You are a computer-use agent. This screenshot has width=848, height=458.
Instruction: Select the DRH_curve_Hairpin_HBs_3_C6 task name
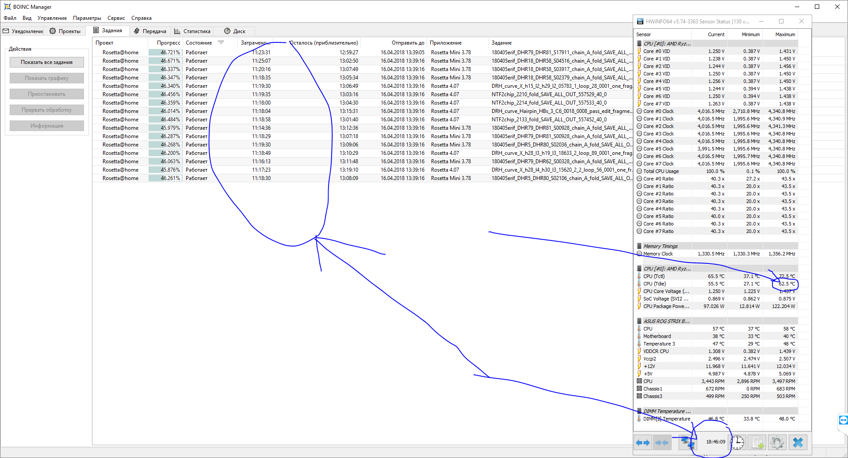pyautogui.click(x=562, y=111)
